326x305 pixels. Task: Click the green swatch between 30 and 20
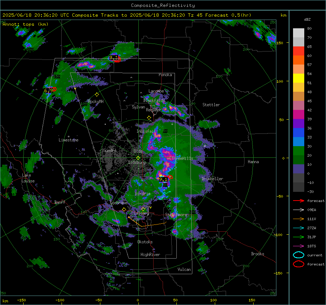298,151
